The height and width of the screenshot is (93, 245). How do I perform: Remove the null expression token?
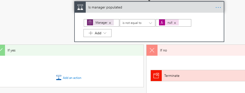coord(175,23)
